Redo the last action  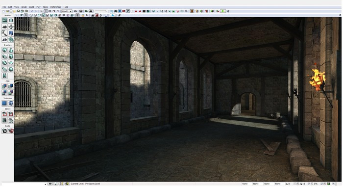point(36,11)
